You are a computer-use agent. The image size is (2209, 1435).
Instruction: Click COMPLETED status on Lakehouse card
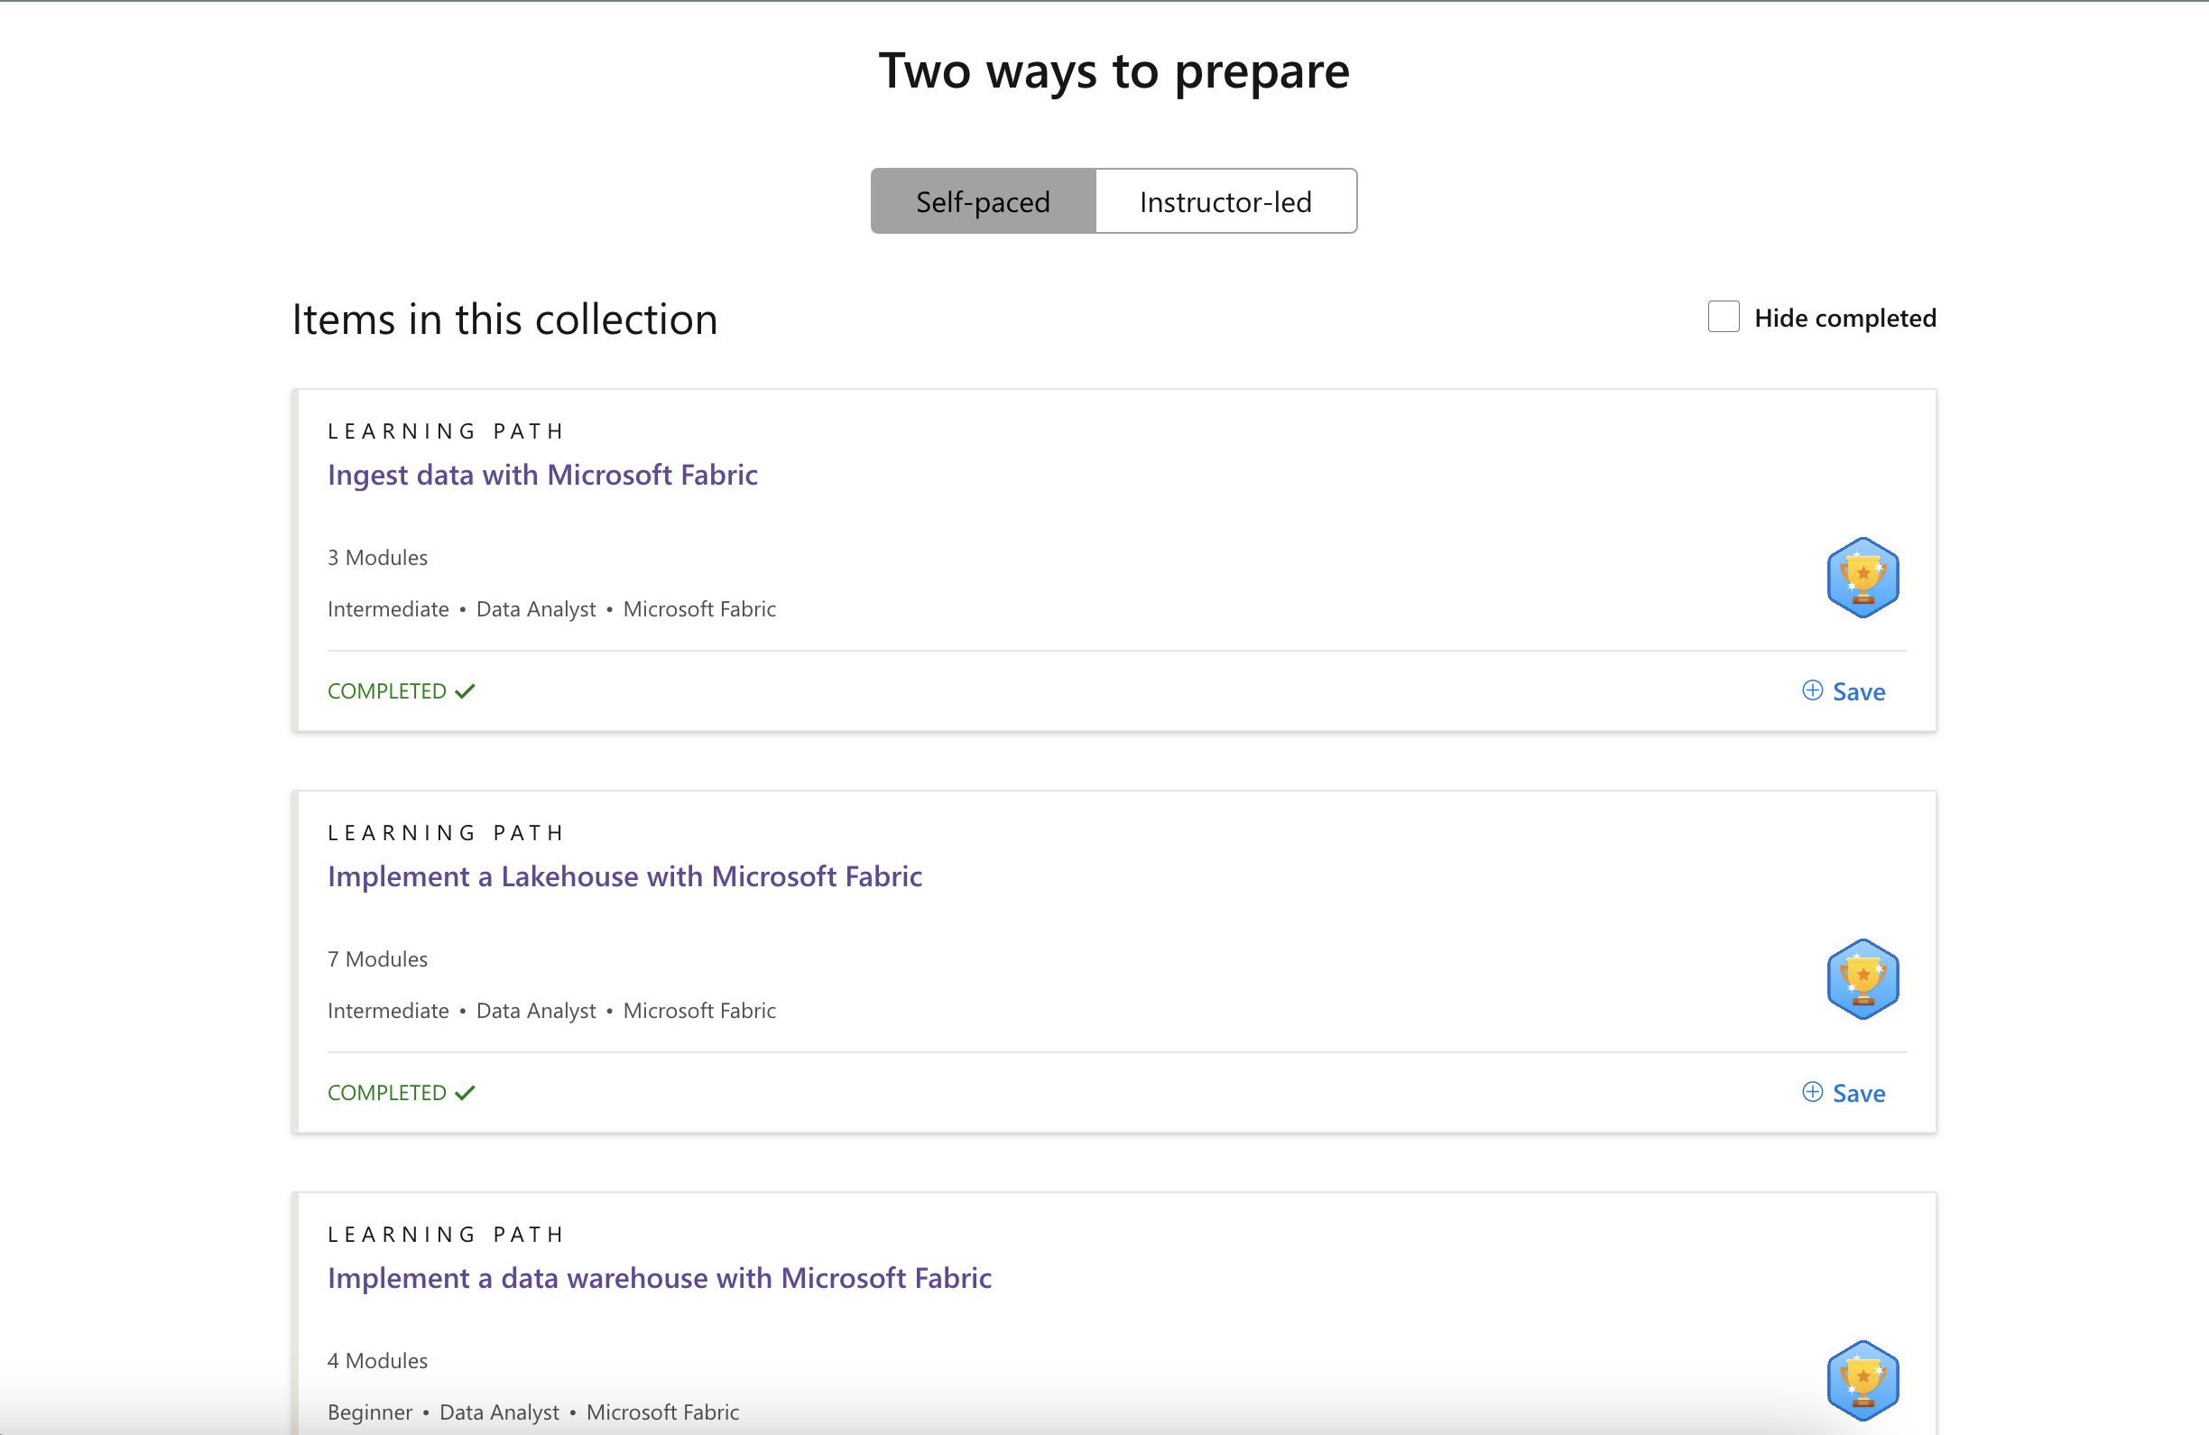tap(401, 1092)
